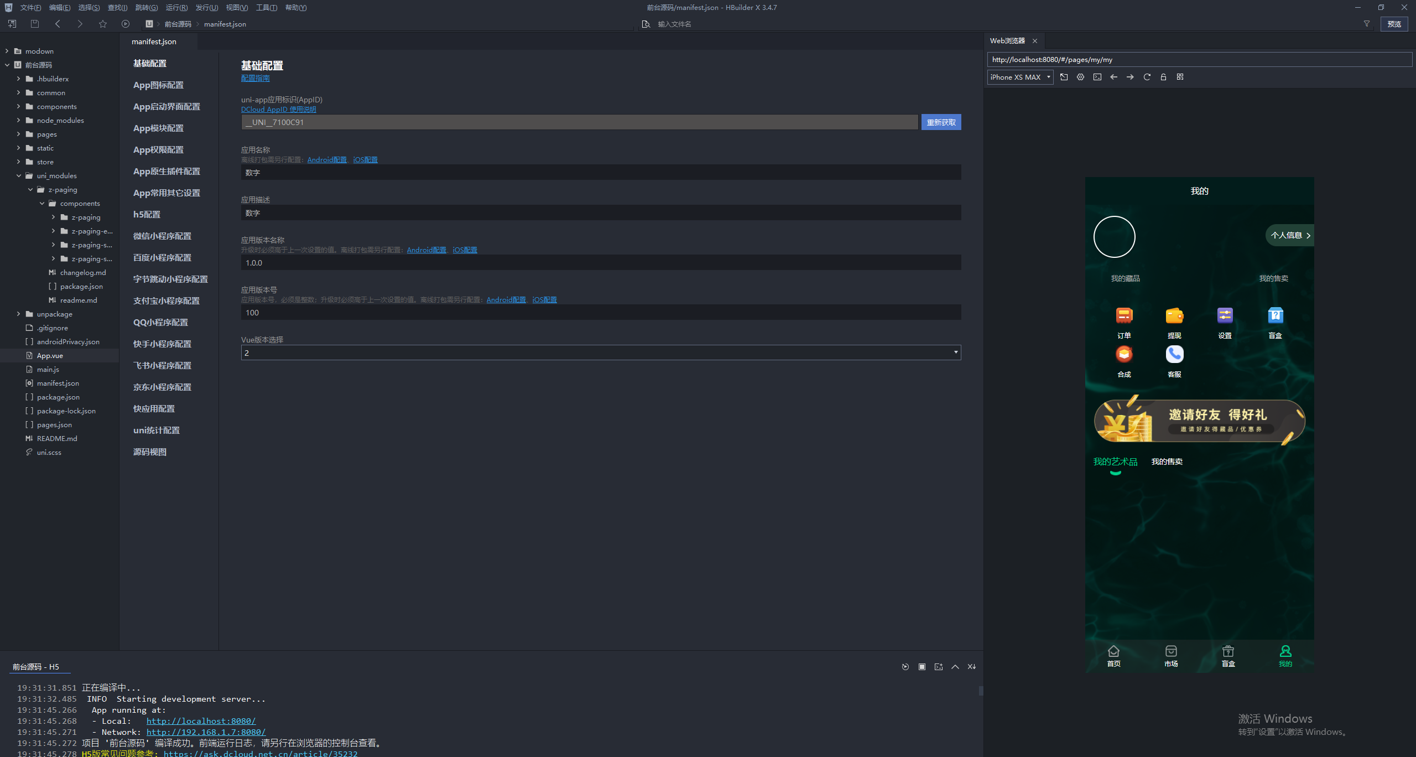This screenshot has width=1416, height=757.
Task: Click the filter funnel icon near preview
Action: coord(1367,24)
